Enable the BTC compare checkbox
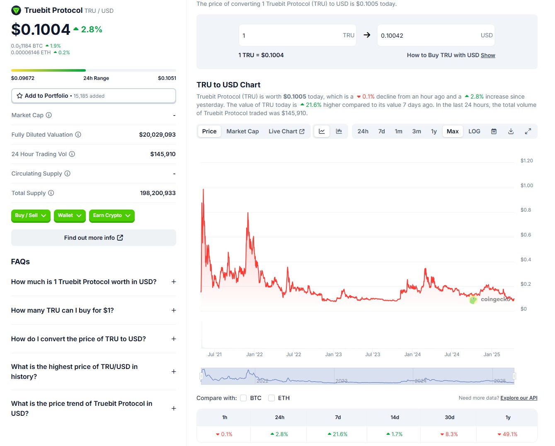Viewport: 555px width, 446px height. click(243, 398)
